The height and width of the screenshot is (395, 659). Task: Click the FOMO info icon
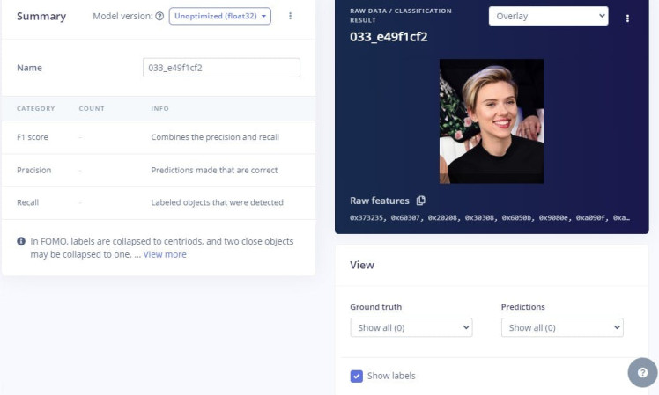point(21,241)
